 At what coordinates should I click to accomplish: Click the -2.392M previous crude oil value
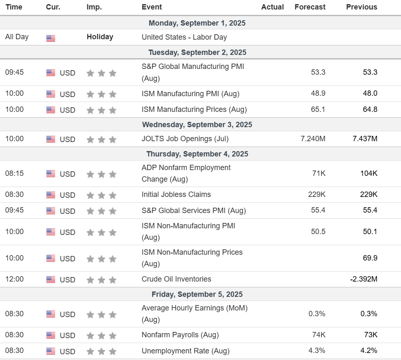363,279
